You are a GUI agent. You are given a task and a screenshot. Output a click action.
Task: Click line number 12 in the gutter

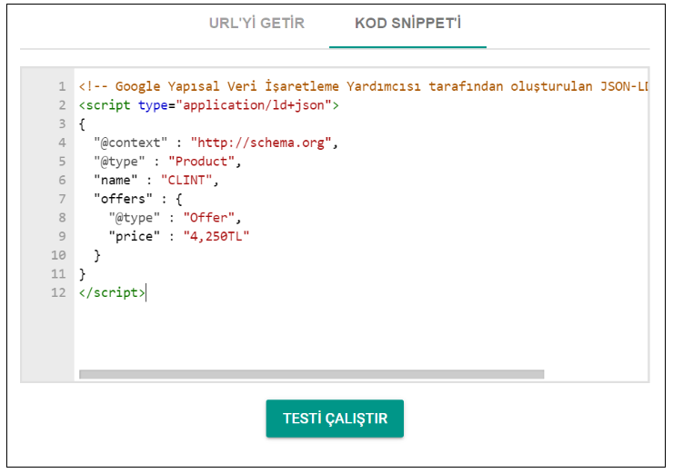click(x=58, y=292)
